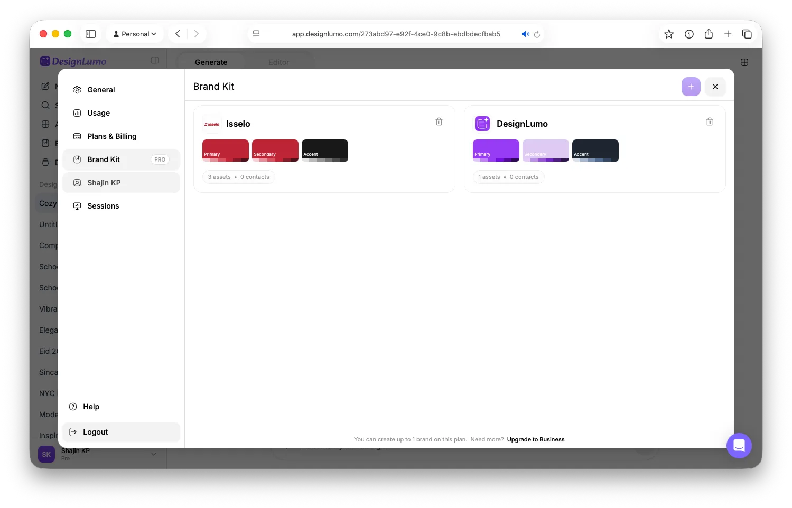
Task: Collapse the DesignLumo app sidebar
Action: point(155,61)
